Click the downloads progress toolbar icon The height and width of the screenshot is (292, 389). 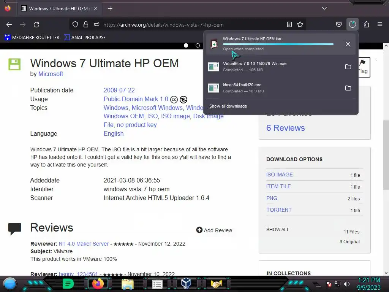click(352, 24)
